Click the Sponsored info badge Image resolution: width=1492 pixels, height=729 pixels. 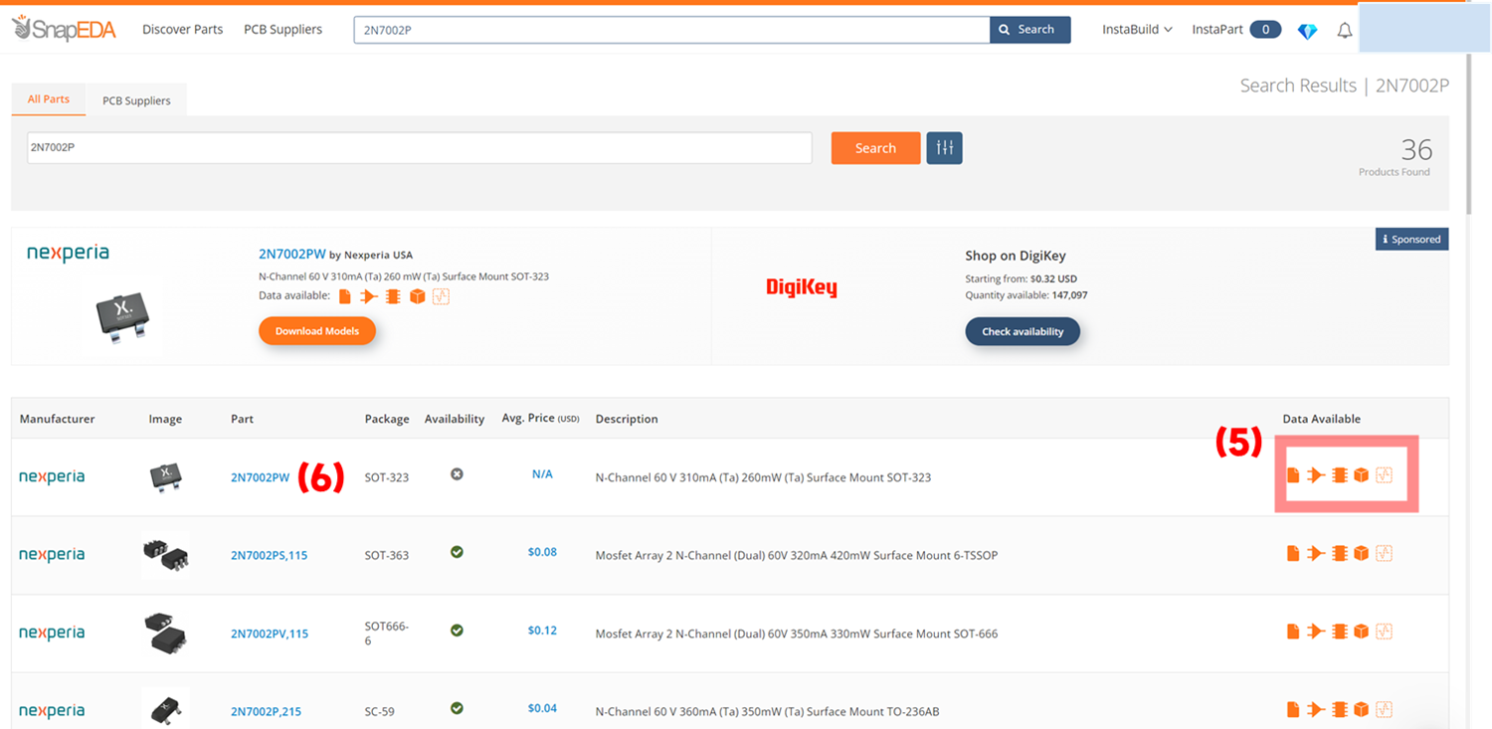click(1411, 240)
